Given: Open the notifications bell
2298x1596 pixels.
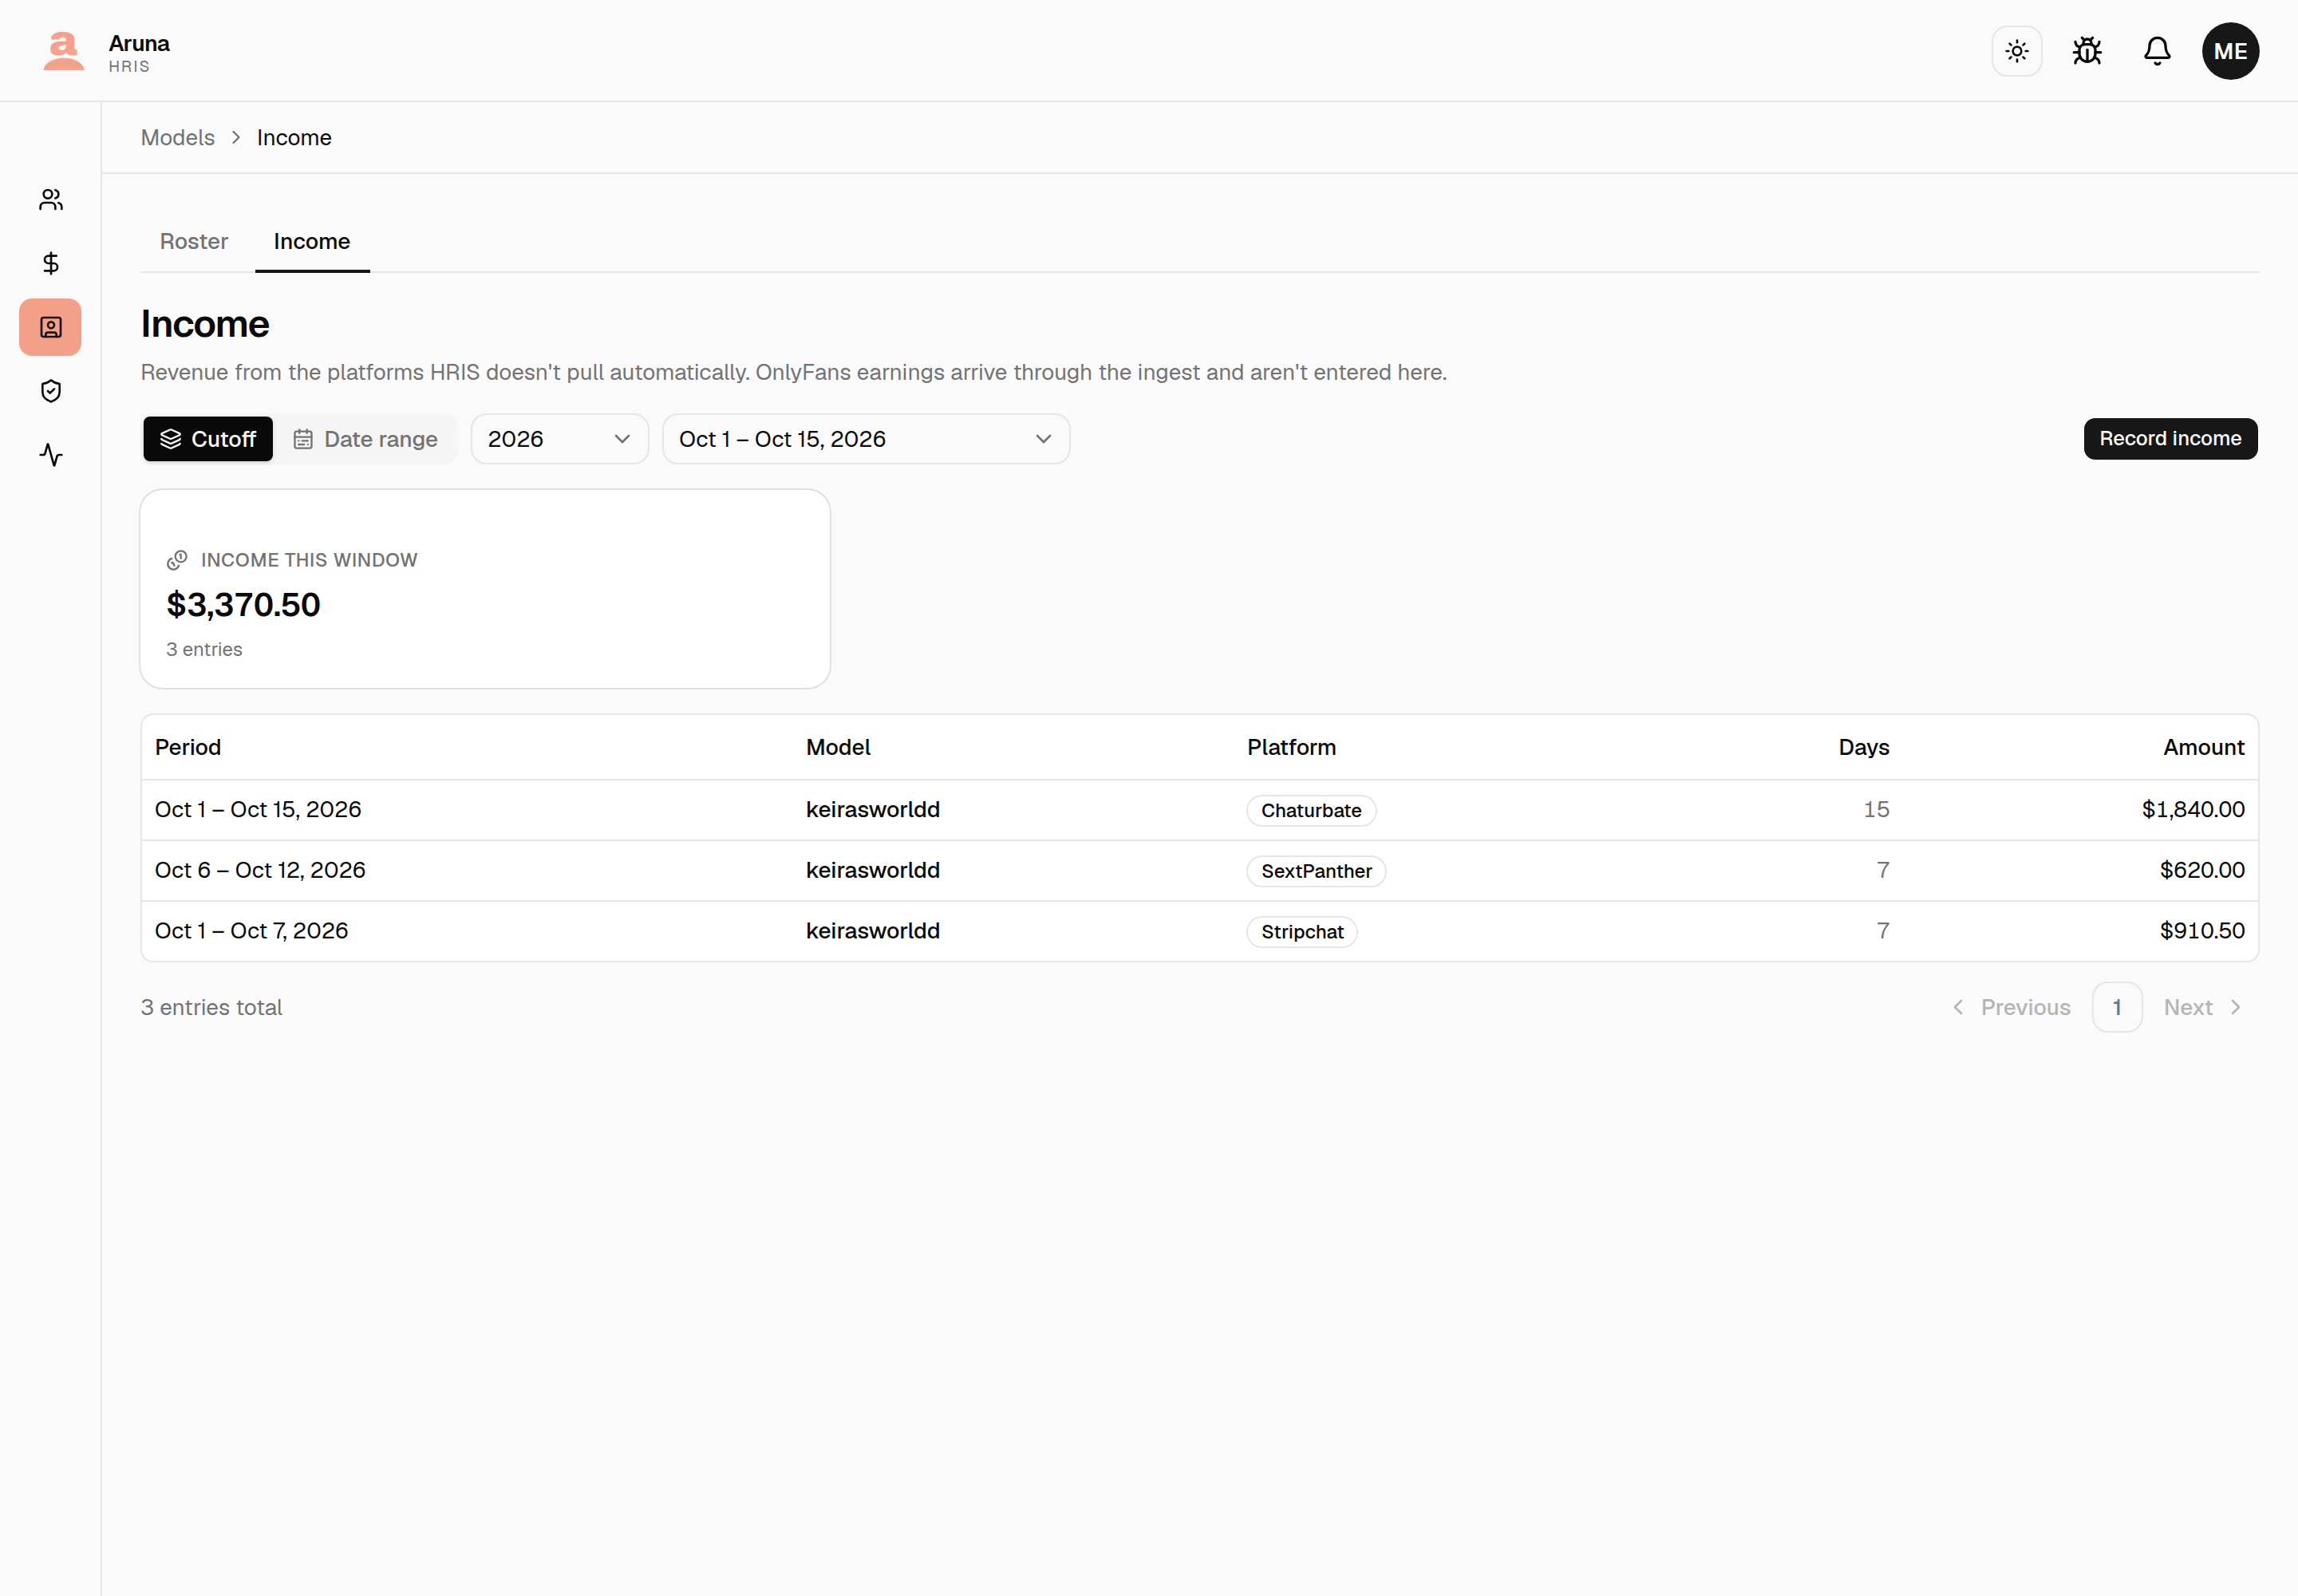Looking at the screenshot, I should 2157,51.
